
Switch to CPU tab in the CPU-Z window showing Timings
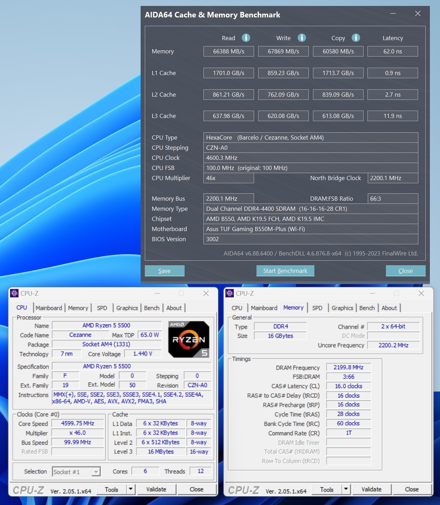coord(237,308)
